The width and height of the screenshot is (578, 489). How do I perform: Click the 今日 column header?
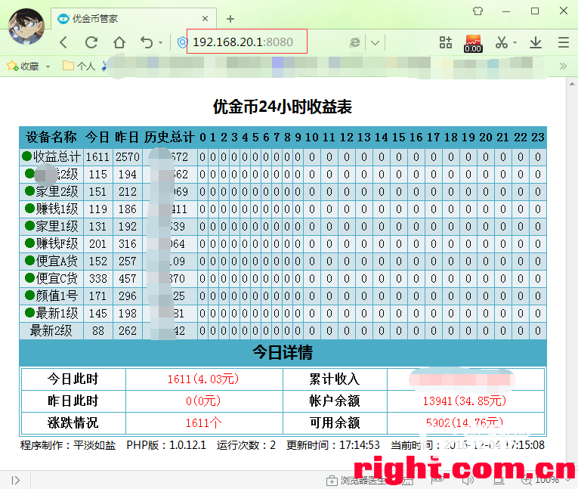point(97,138)
